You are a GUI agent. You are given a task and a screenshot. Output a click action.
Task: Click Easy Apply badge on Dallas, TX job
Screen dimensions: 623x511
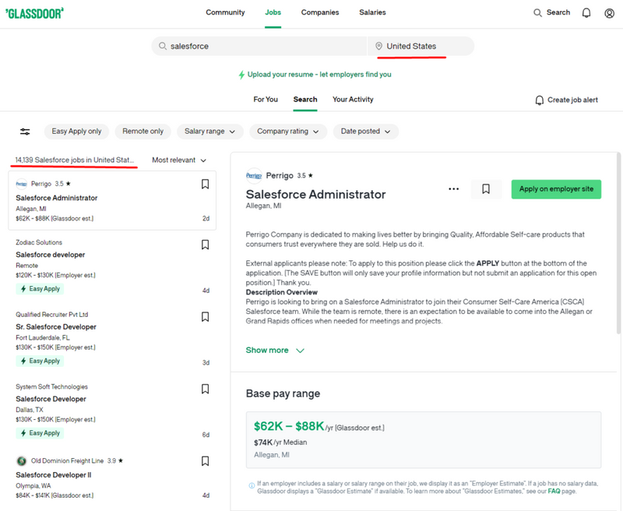40,433
